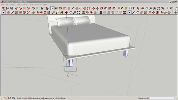Open the View menu
The image size is (178, 100).
coord(12,4)
